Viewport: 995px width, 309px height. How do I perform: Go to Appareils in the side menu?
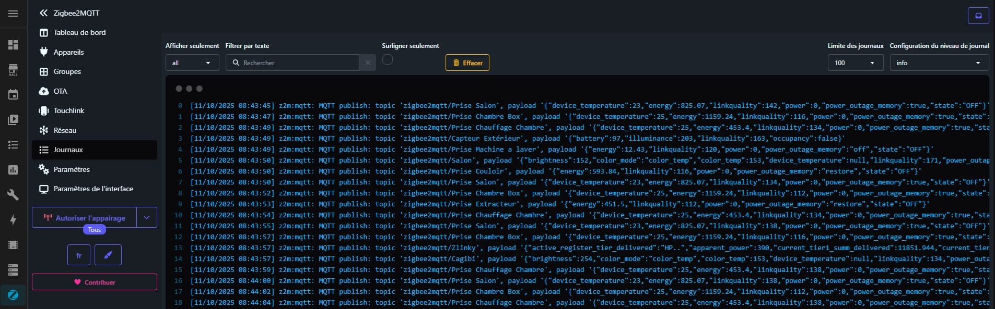pyautogui.click(x=68, y=52)
